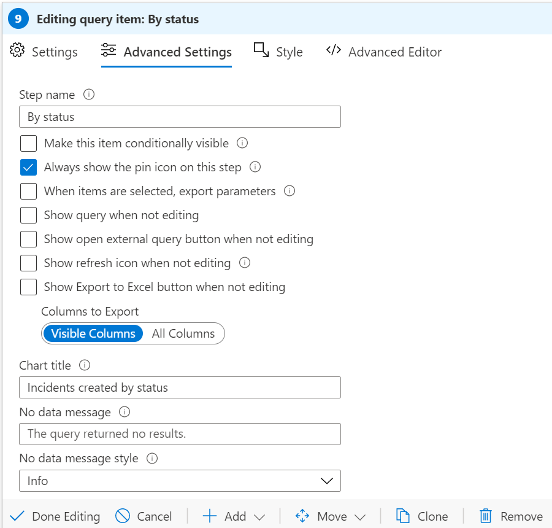Open the Advanced Editor tab
This screenshot has height=528, width=552.
click(x=384, y=52)
